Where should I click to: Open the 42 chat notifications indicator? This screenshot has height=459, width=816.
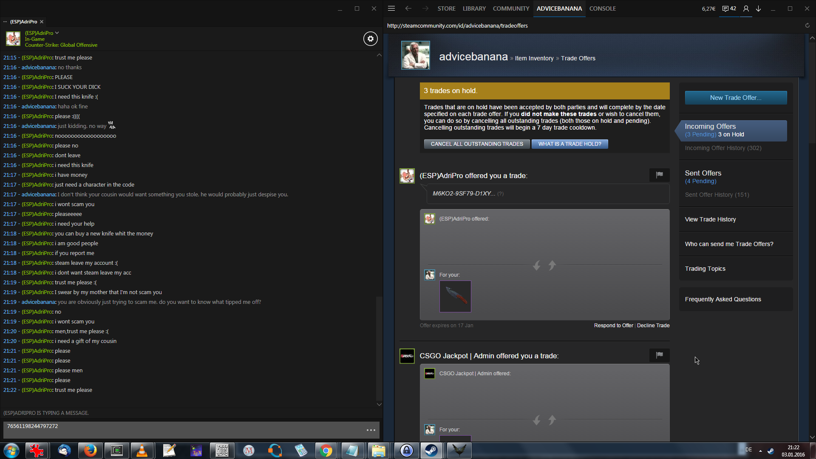point(729,8)
